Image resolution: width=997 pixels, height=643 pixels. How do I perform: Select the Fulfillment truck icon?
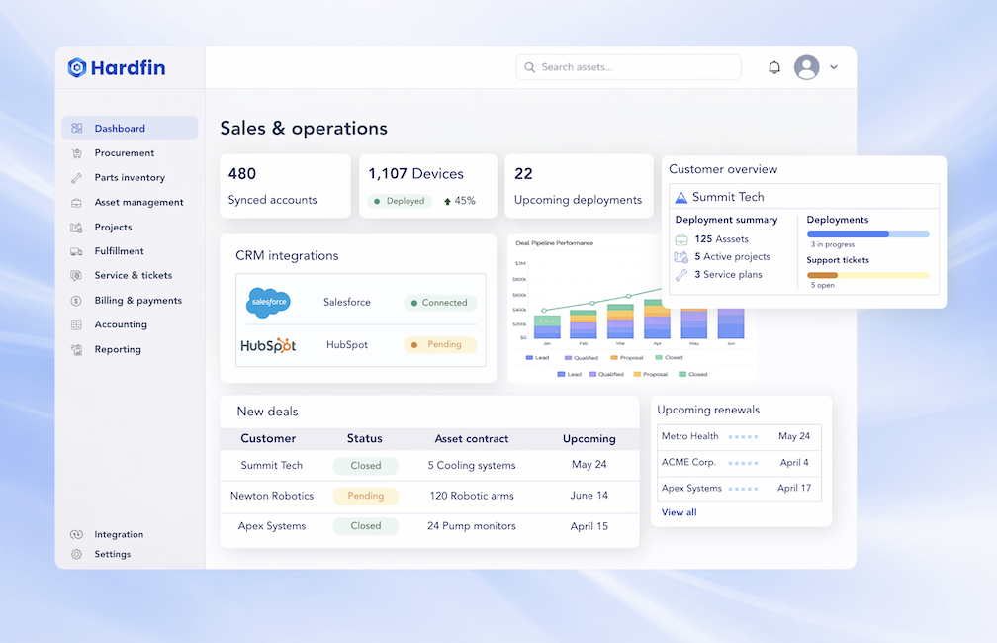(77, 250)
